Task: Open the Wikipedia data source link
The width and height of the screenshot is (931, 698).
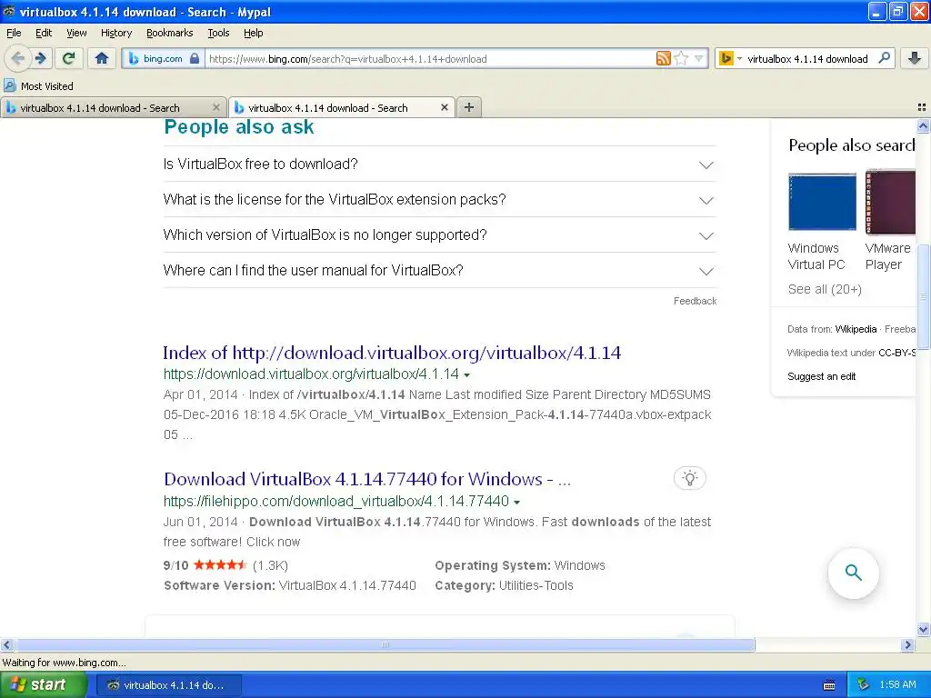Action: click(856, 329)
